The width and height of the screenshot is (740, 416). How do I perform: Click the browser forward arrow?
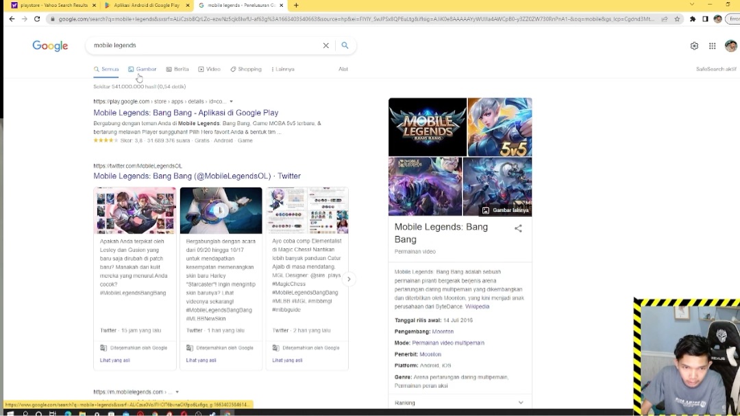(25, 19)
